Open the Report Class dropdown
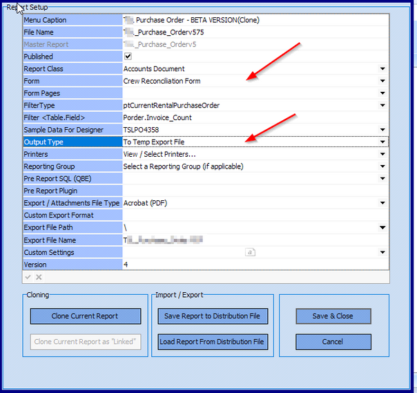417x393 pixels. pos(382,69)
